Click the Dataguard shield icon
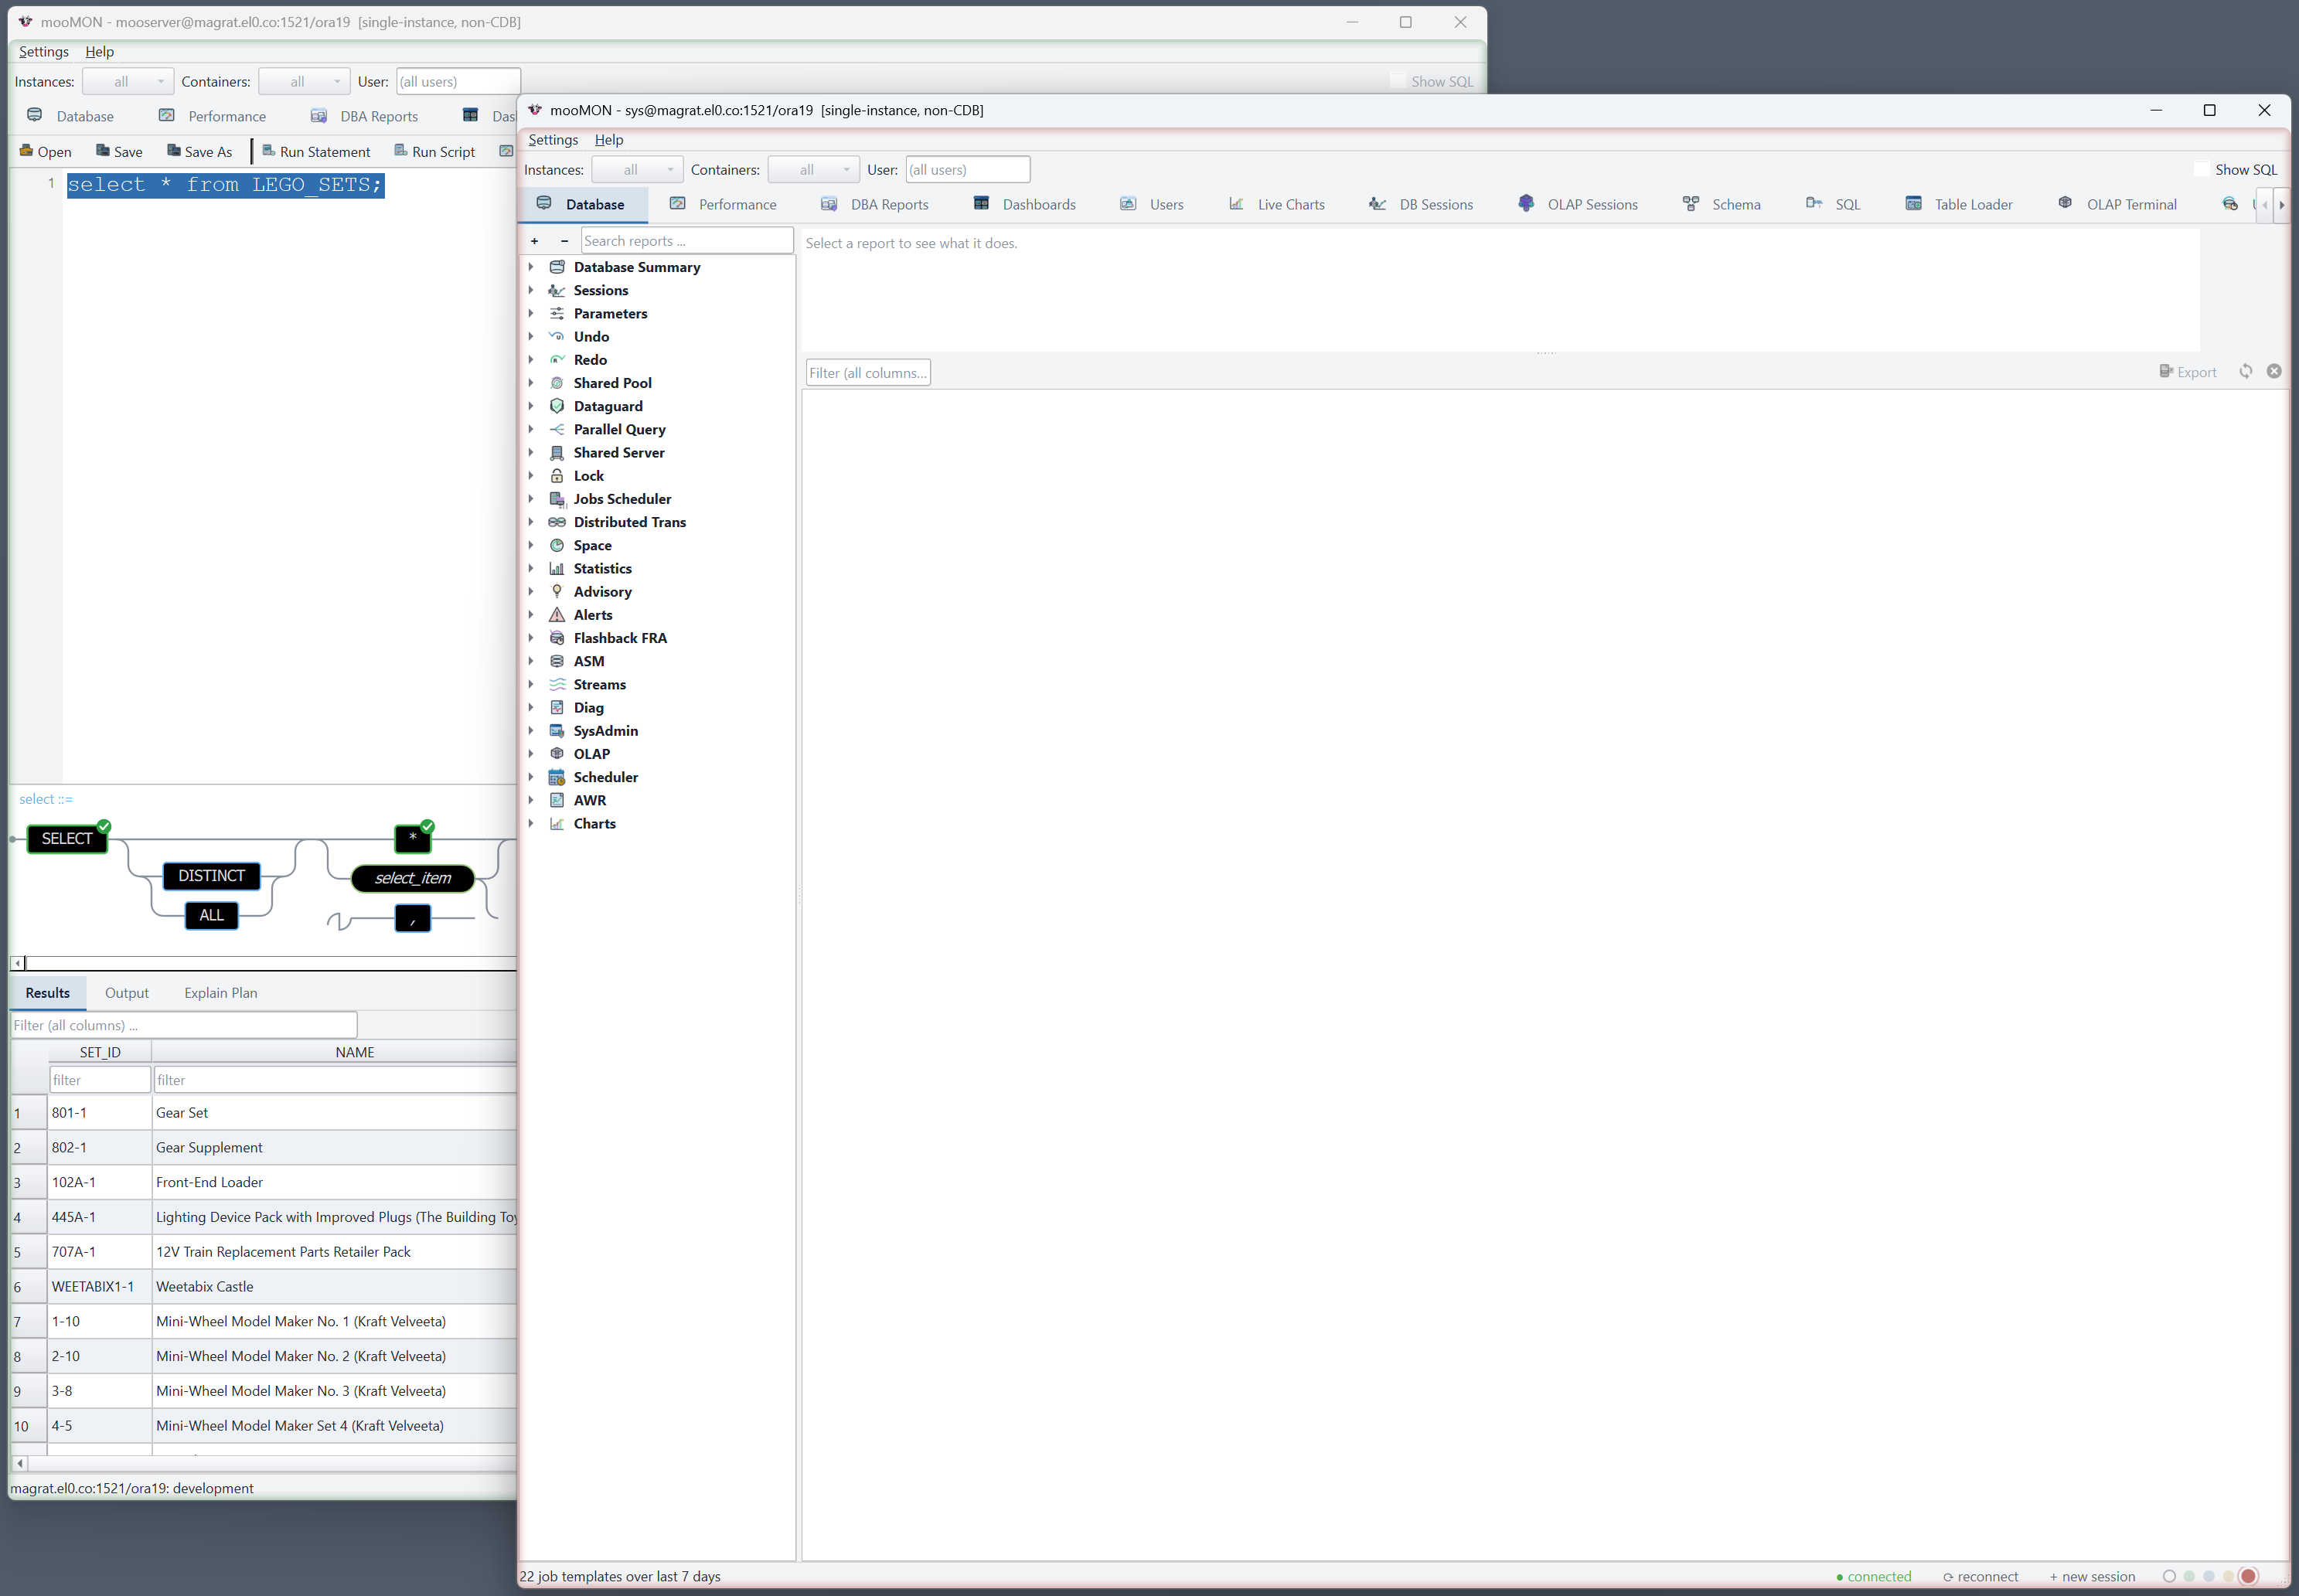 [557, 406]
